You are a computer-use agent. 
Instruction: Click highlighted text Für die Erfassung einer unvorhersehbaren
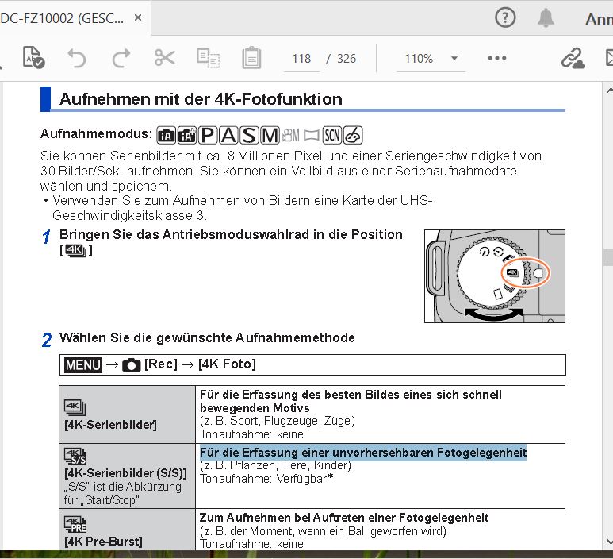click(317, 453)
